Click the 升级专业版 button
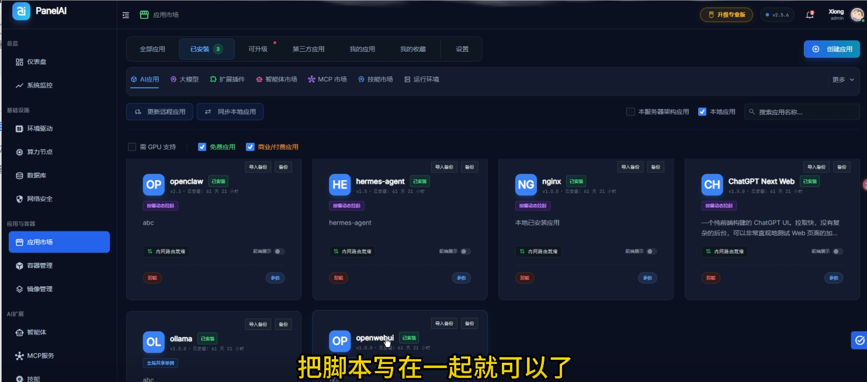 [726, 15]
